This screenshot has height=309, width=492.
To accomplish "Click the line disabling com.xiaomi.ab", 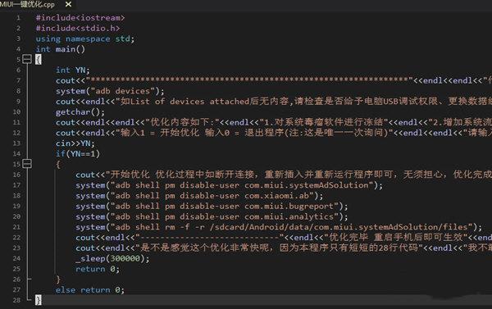I will 199,196.
